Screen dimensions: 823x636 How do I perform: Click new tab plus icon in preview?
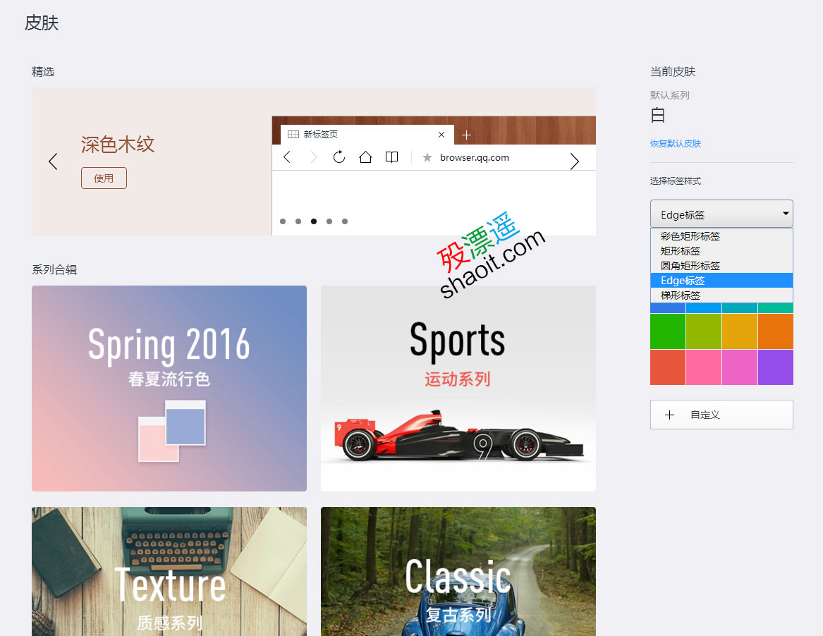pyautogui.click(x=466, y=135)
